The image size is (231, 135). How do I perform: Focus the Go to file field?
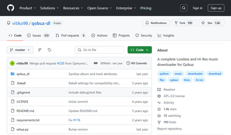[99, 50]
